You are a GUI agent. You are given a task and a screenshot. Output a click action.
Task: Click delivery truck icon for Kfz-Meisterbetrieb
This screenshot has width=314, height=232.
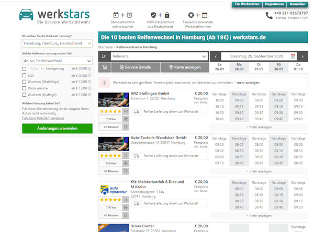(x=137, y=203)
